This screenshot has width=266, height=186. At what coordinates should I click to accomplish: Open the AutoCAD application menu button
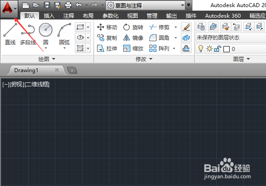[9, 9]
